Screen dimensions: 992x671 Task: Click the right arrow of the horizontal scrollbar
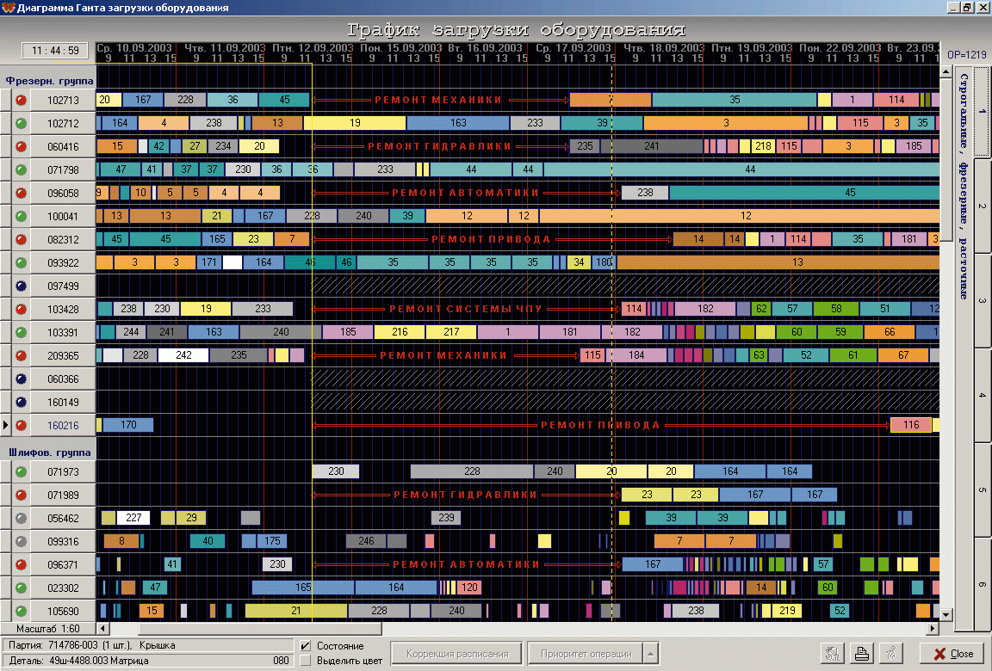coord(933,629)
